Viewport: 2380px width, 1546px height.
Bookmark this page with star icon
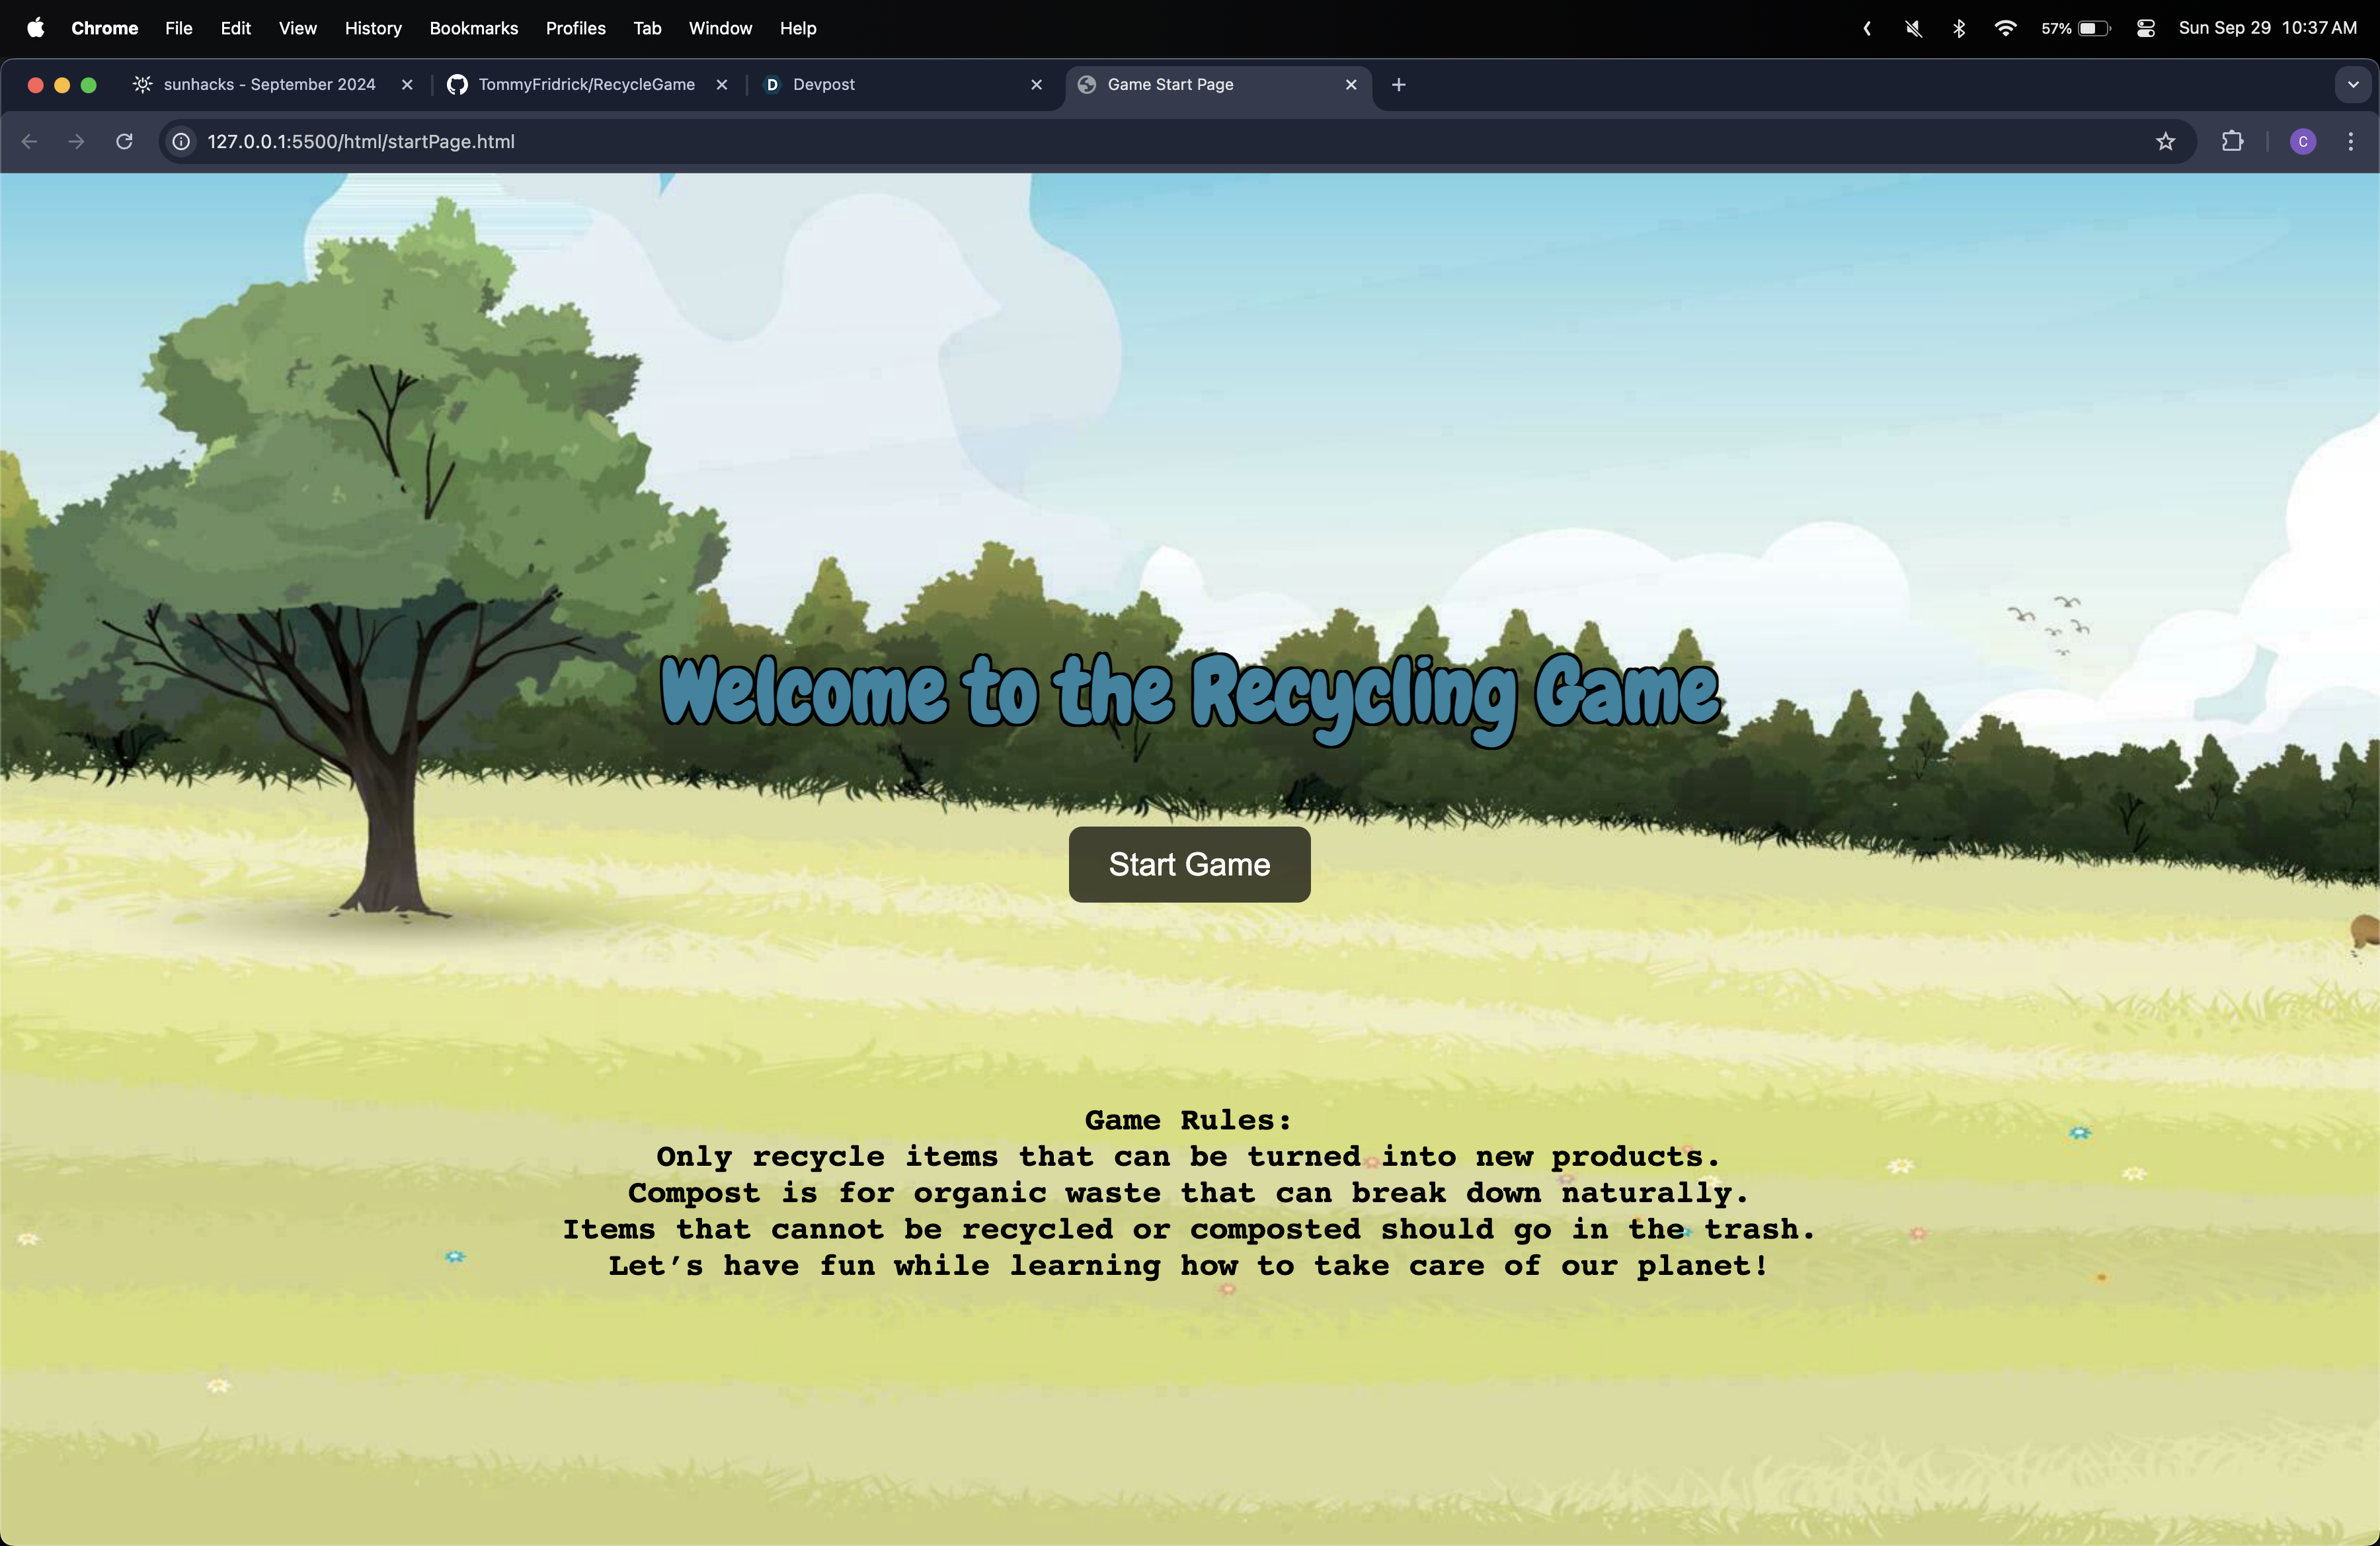point(2165,141)
